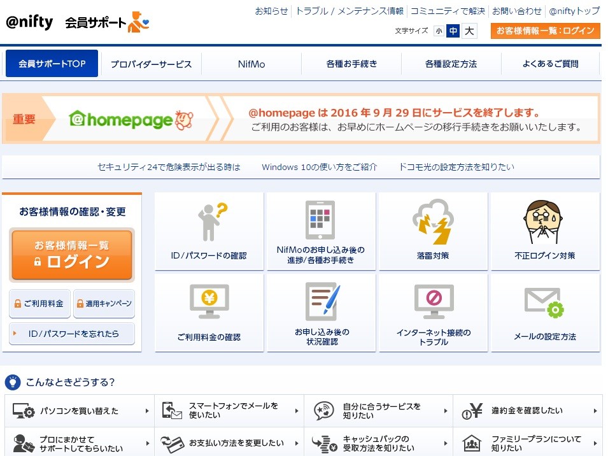Set font size to small (小)

(x=439, y=31)
